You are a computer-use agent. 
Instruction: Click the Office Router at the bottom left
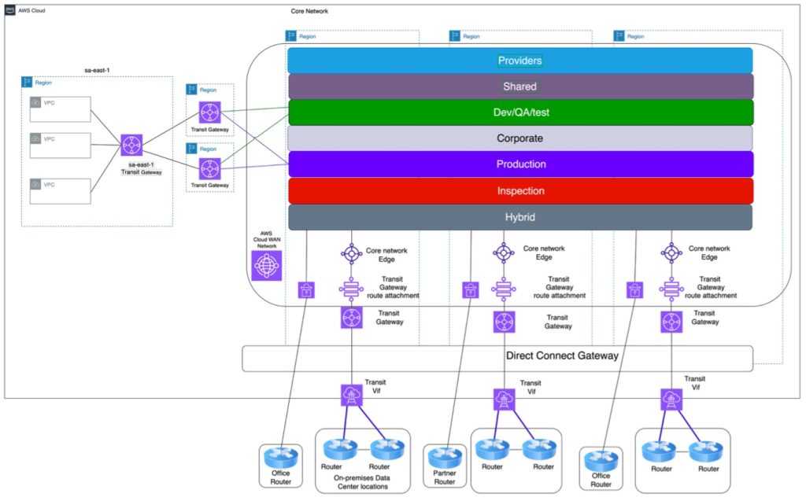pyautogui.click(x=280, y=458)
